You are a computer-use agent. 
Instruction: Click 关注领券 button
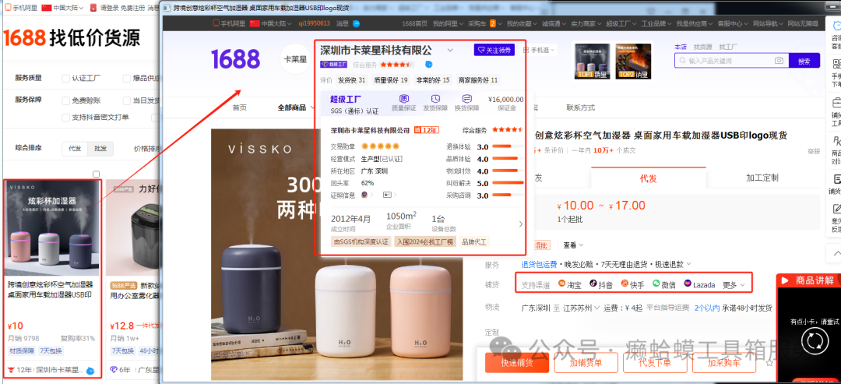tap(494, 50)
